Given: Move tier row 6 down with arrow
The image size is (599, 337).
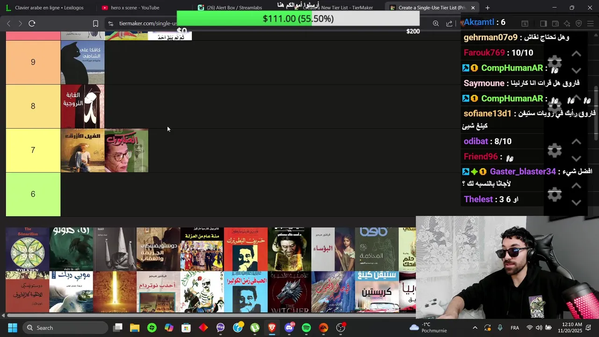Looking at the screenshot, I should click(x=577, y=203).
